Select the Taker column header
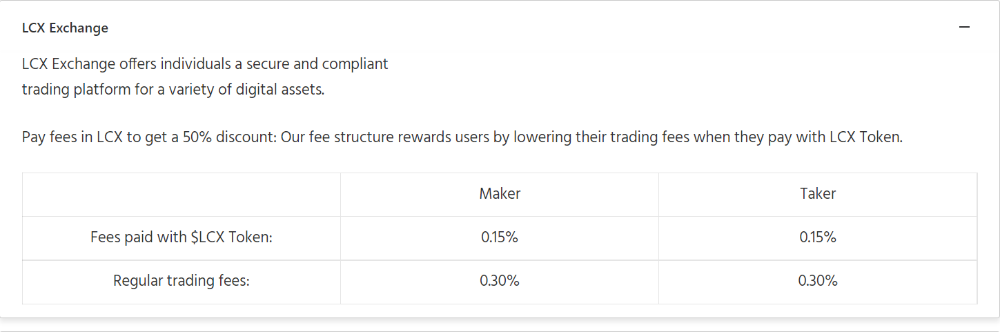The width and height of the screenshot is (1000, 332). coord(818,194)
